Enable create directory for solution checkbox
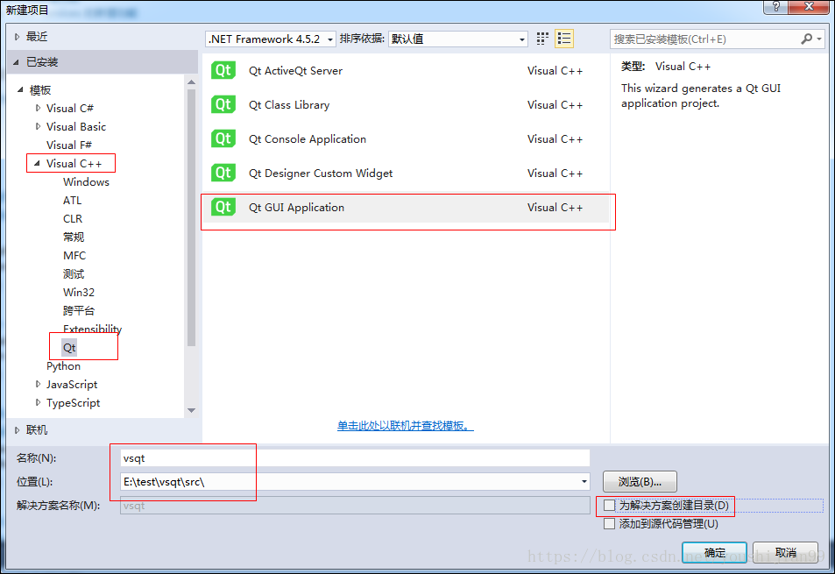Image resolution: width=835 pixels, height=574 pixels. (609, 505)
